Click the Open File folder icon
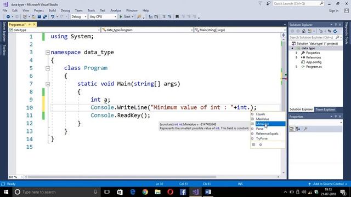 click(x=33, y=17)
